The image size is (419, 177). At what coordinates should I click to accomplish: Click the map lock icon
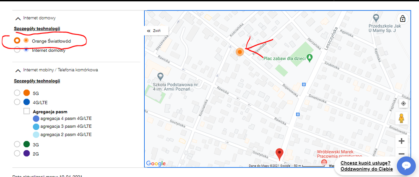(x=402, y=19)
